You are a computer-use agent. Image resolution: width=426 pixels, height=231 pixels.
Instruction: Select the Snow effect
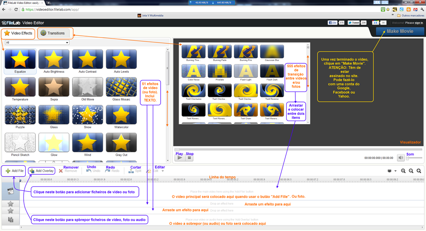[x=87, y=117]
